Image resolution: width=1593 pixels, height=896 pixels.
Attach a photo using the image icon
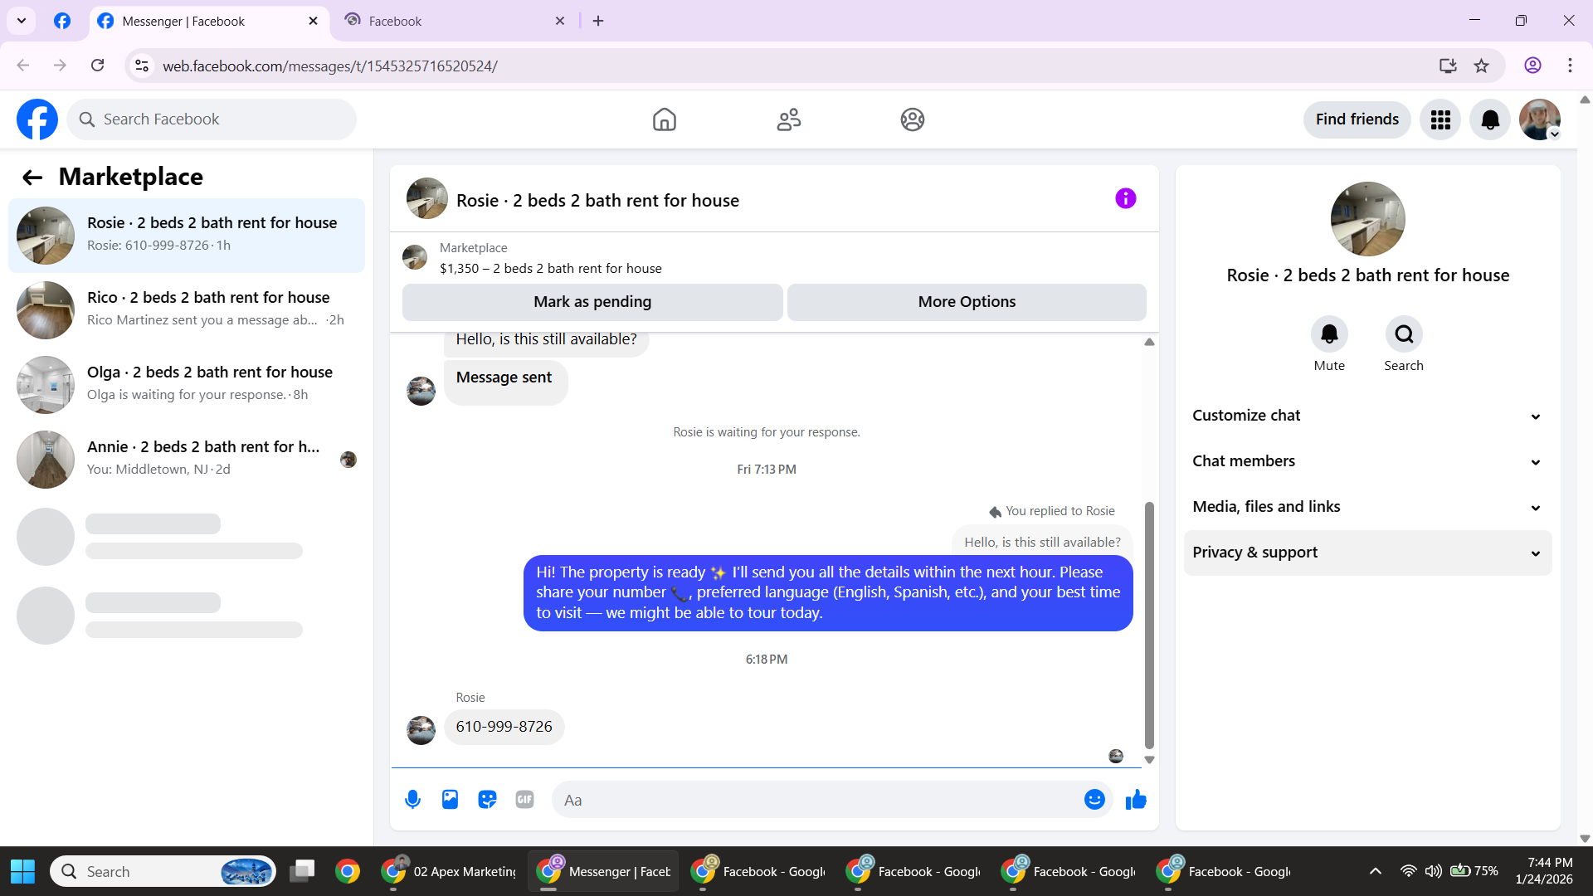tap(450, 800)
